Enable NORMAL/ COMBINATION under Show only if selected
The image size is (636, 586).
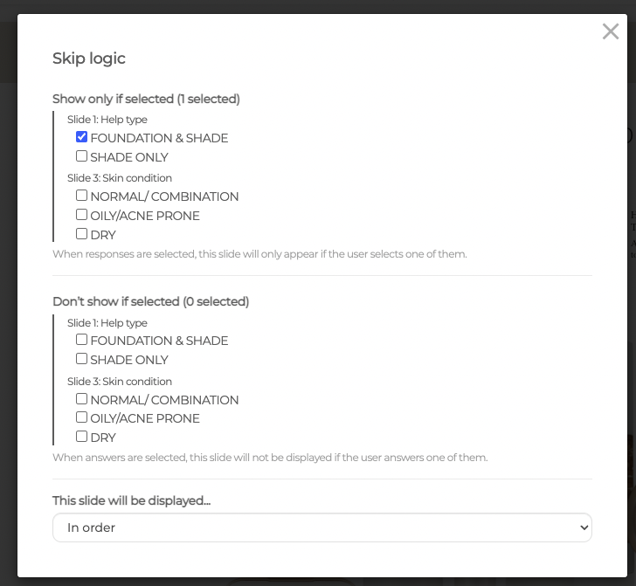click(x=81, y=196)
